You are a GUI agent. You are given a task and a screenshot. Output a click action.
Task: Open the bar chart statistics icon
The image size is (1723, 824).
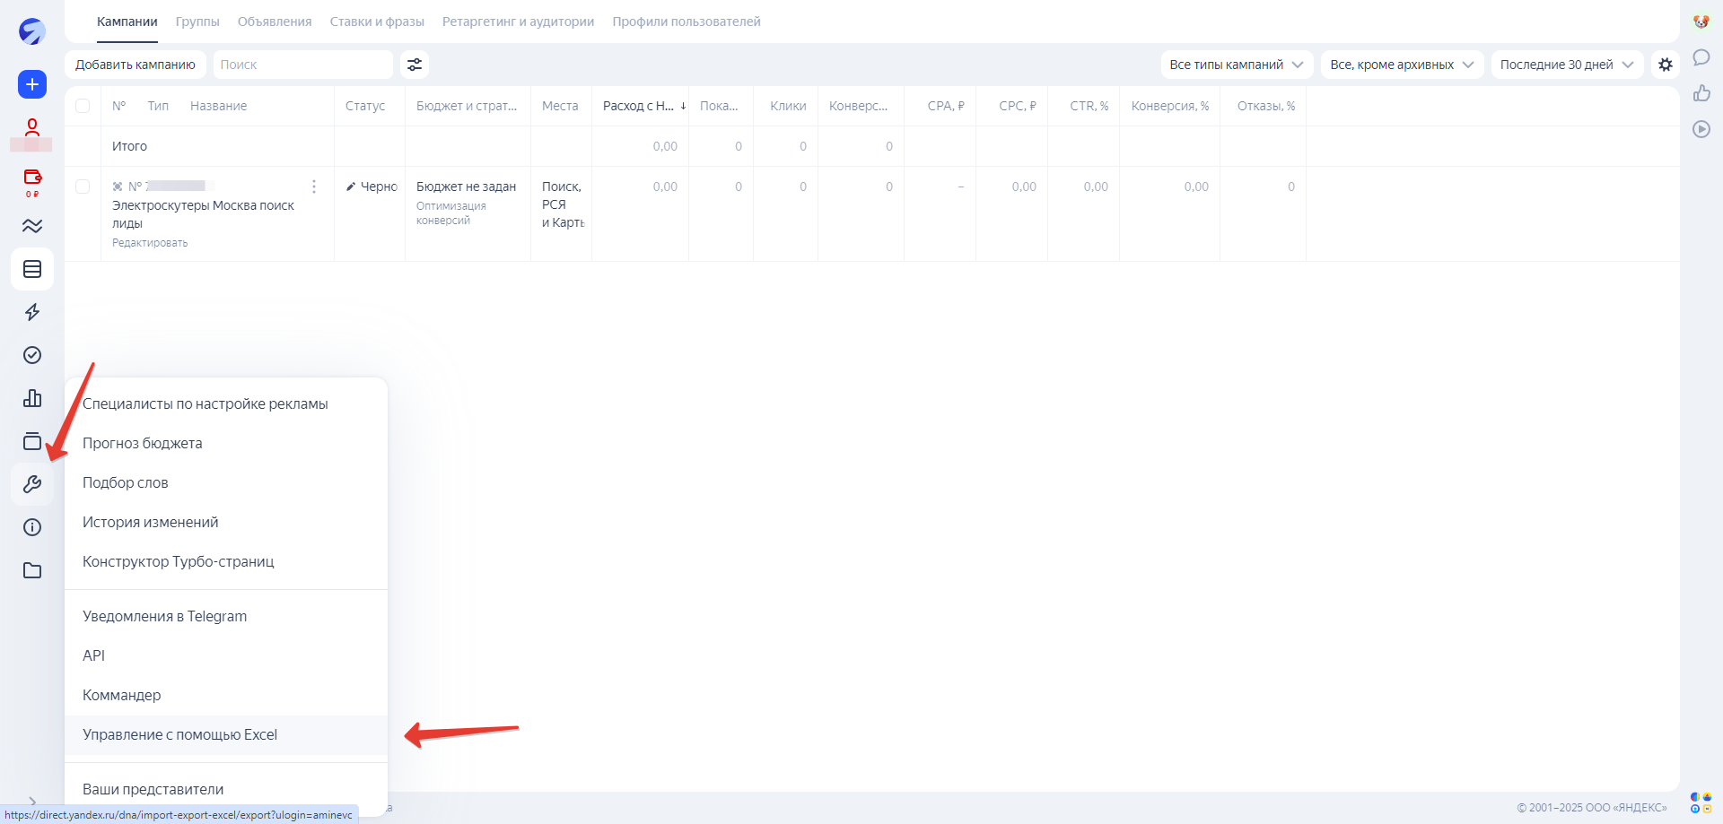tap(32, 398)
